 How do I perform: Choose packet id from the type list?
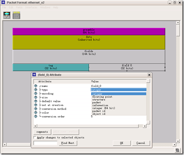pos(119,111)
